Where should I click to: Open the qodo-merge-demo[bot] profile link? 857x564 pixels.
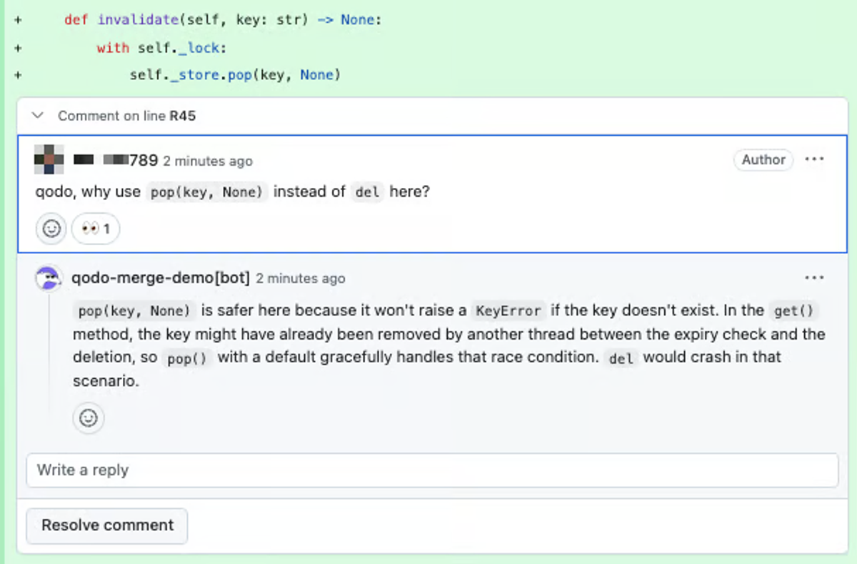click(161, 278)
